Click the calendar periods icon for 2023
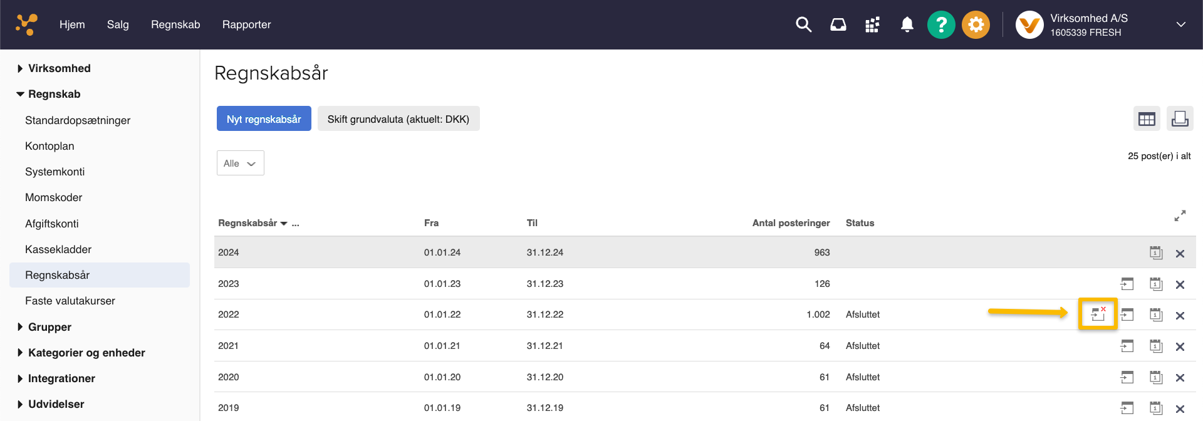1203x421 pixels. click(x=1156, y=284)
